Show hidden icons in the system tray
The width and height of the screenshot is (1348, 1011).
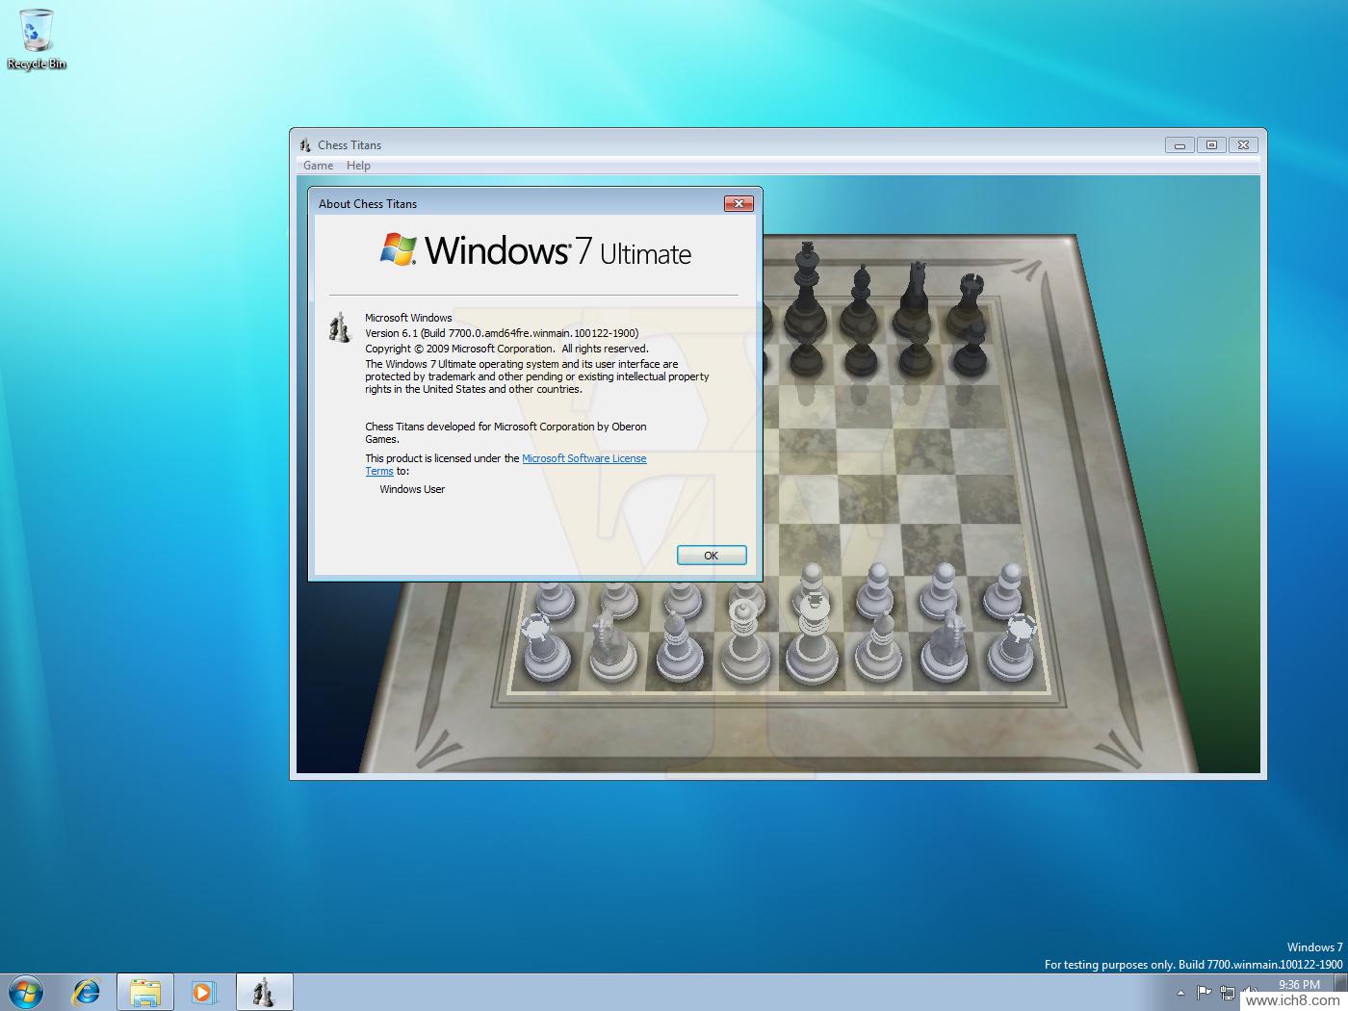click(1180, 992)
